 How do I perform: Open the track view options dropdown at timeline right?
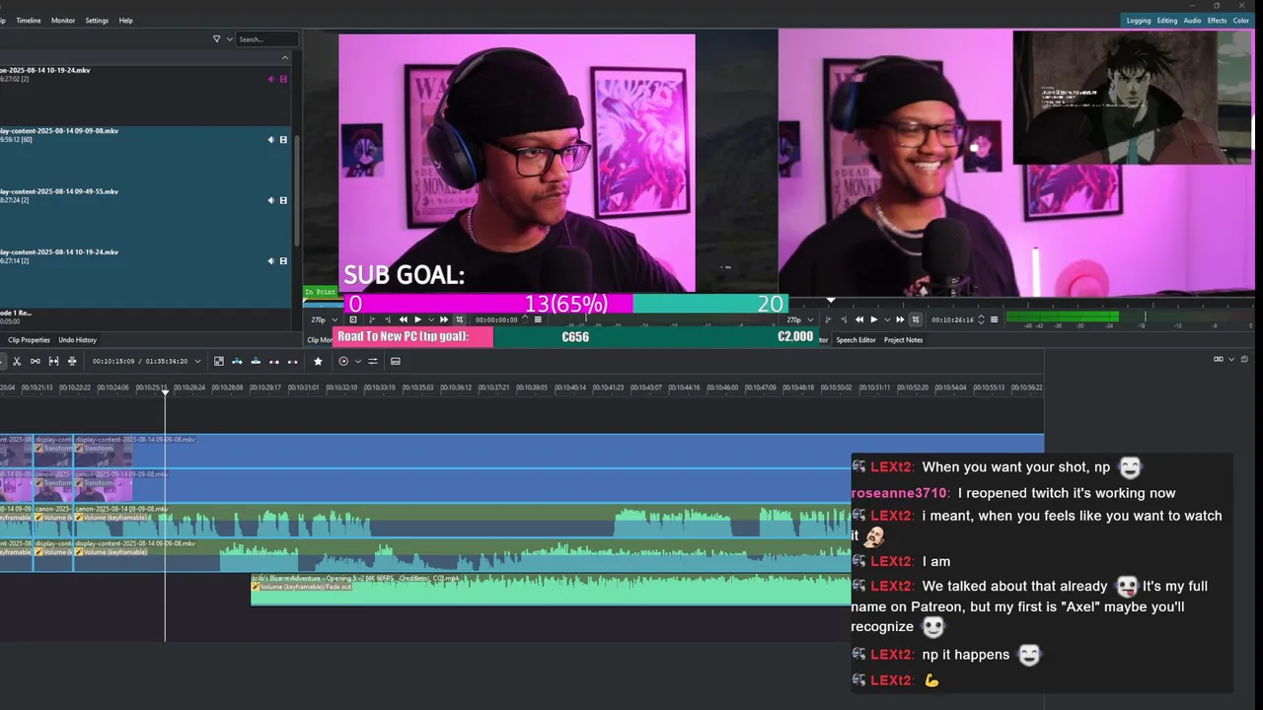coord(1231,359)
